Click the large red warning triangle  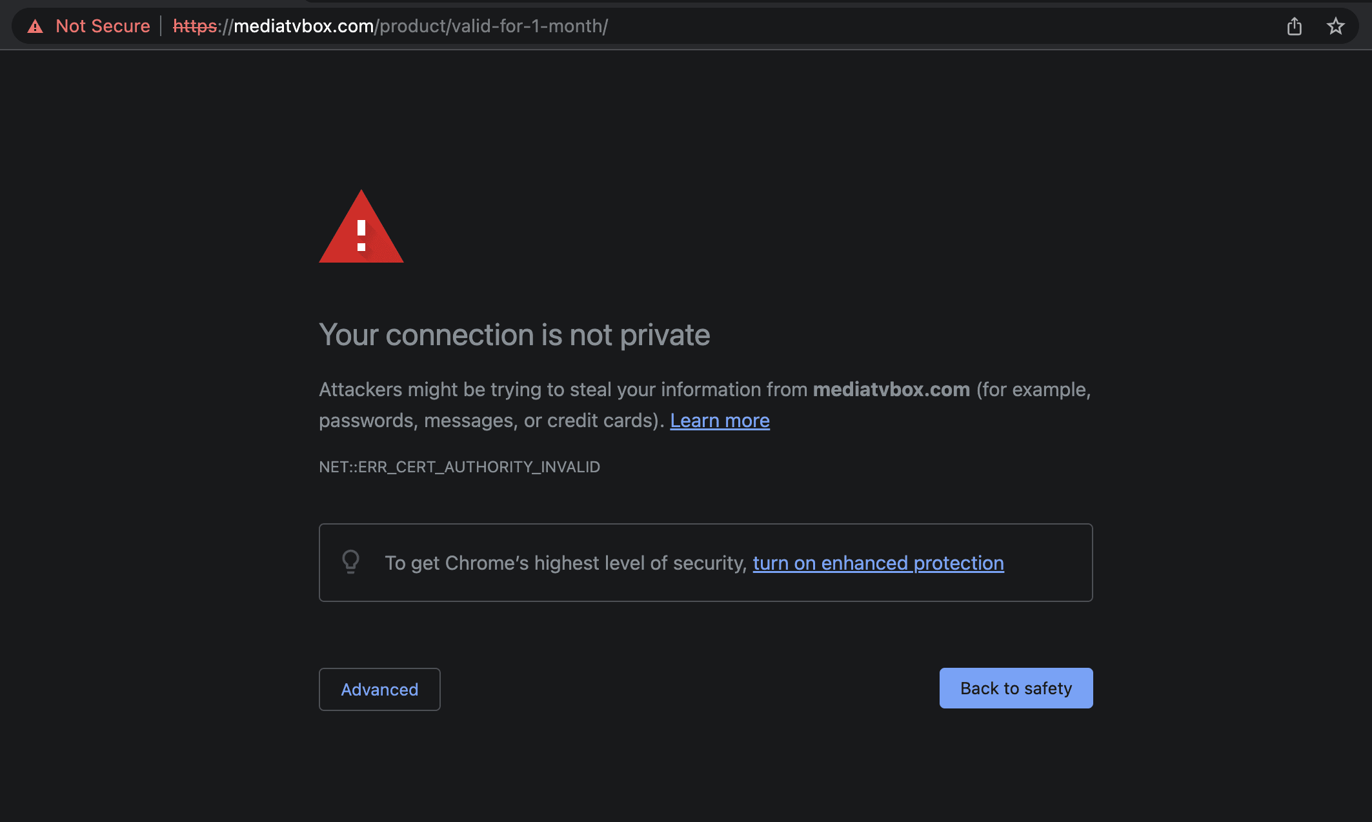pos(361,229)
